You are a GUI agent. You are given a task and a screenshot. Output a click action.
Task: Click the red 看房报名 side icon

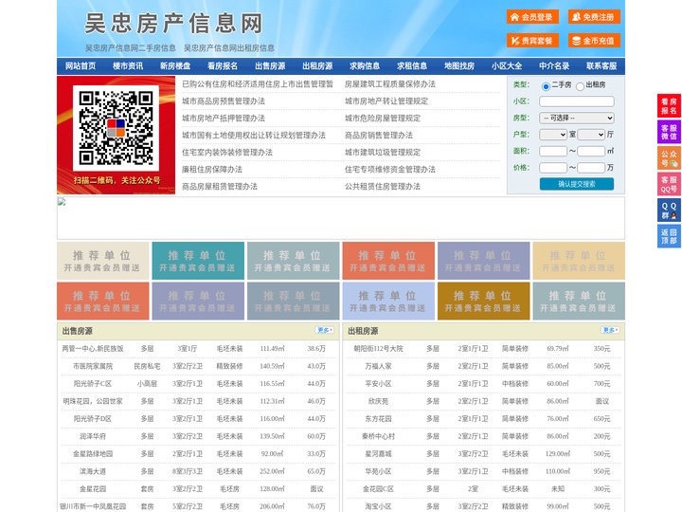pyautogui.click(x=669, y=106)
